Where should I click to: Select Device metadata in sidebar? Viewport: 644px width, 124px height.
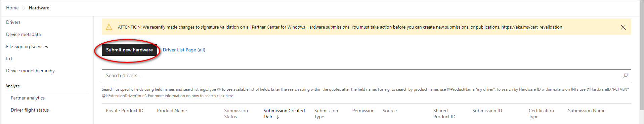pyautogui.click(x=23, y=34)
